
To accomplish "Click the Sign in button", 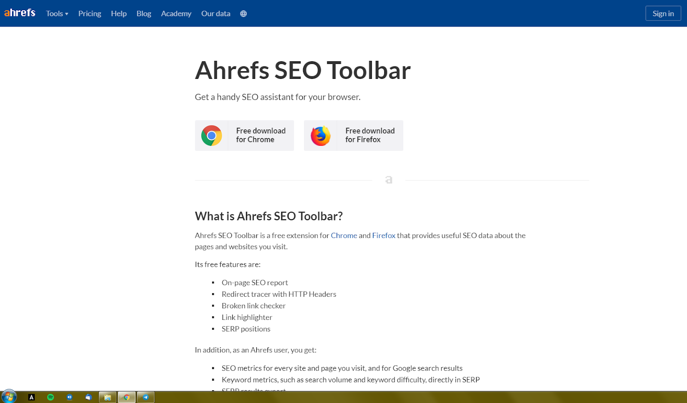I will pos(663,13).
